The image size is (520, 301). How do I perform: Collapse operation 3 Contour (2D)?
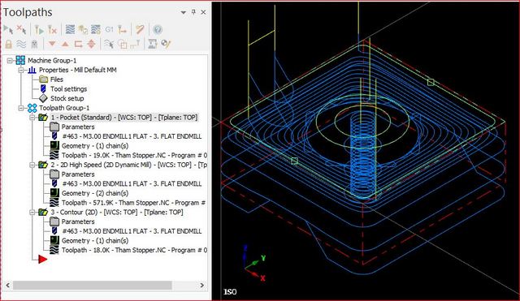(32, 213)
